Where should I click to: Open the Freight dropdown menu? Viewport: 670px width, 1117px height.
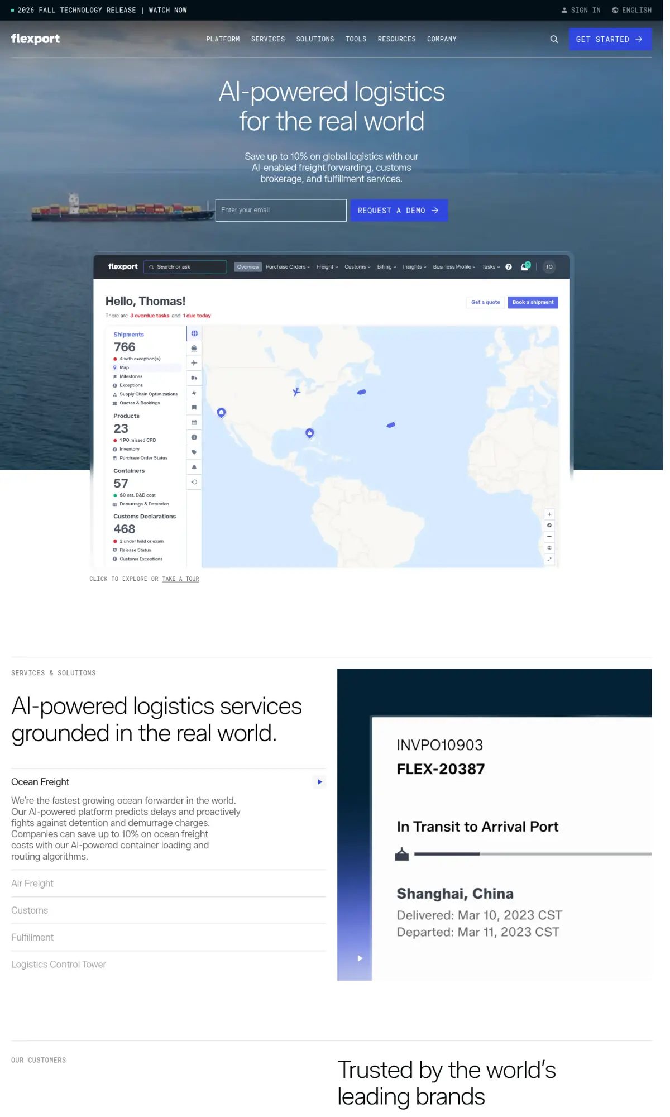pyautogui.click(x=327, y=267)
